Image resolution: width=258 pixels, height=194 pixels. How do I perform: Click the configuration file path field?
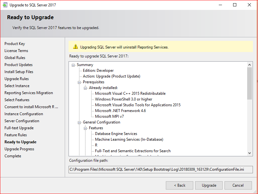click(x=161, y=169)
